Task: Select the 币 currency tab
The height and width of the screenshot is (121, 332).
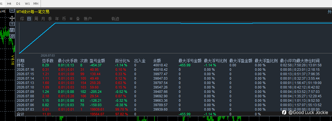Action: tap(64, 19)
